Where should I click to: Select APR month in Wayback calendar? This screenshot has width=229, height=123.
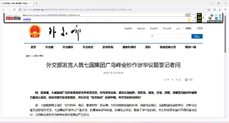tap(194, 15)
